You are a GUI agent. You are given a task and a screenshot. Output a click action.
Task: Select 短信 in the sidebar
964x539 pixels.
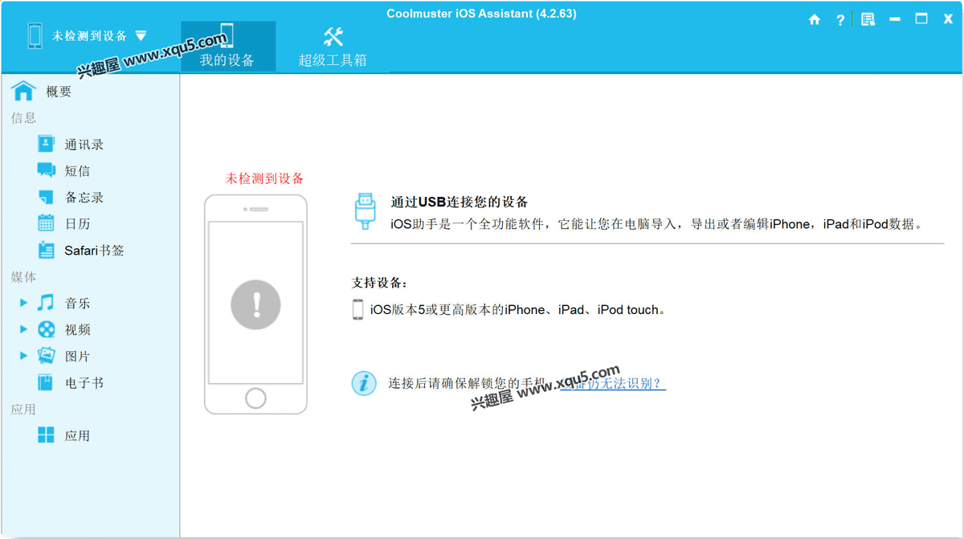pos(77,171)
